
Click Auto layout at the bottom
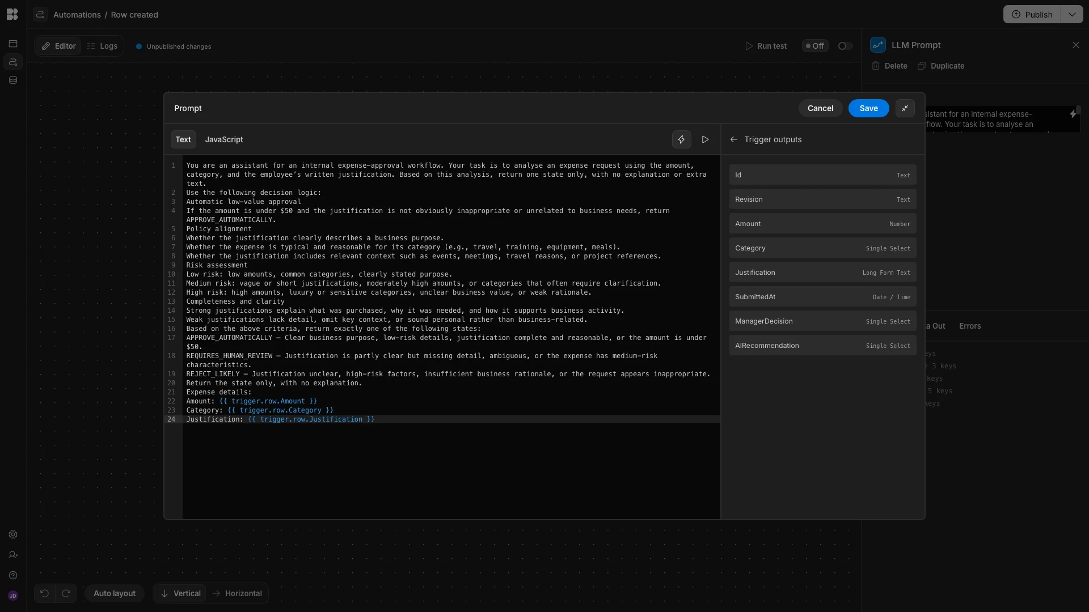(114, 593)
